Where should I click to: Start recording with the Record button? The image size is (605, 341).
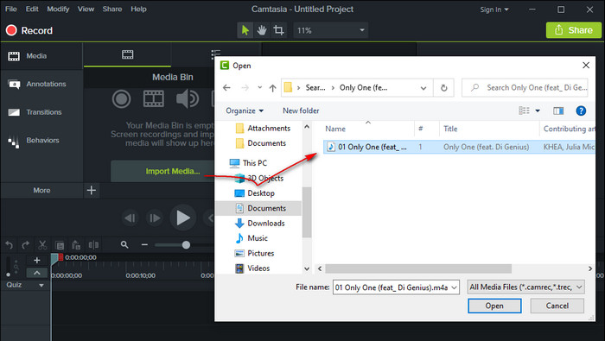(29, 30)
